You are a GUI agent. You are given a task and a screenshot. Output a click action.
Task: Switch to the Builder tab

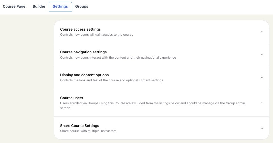[x=39, y=6]
